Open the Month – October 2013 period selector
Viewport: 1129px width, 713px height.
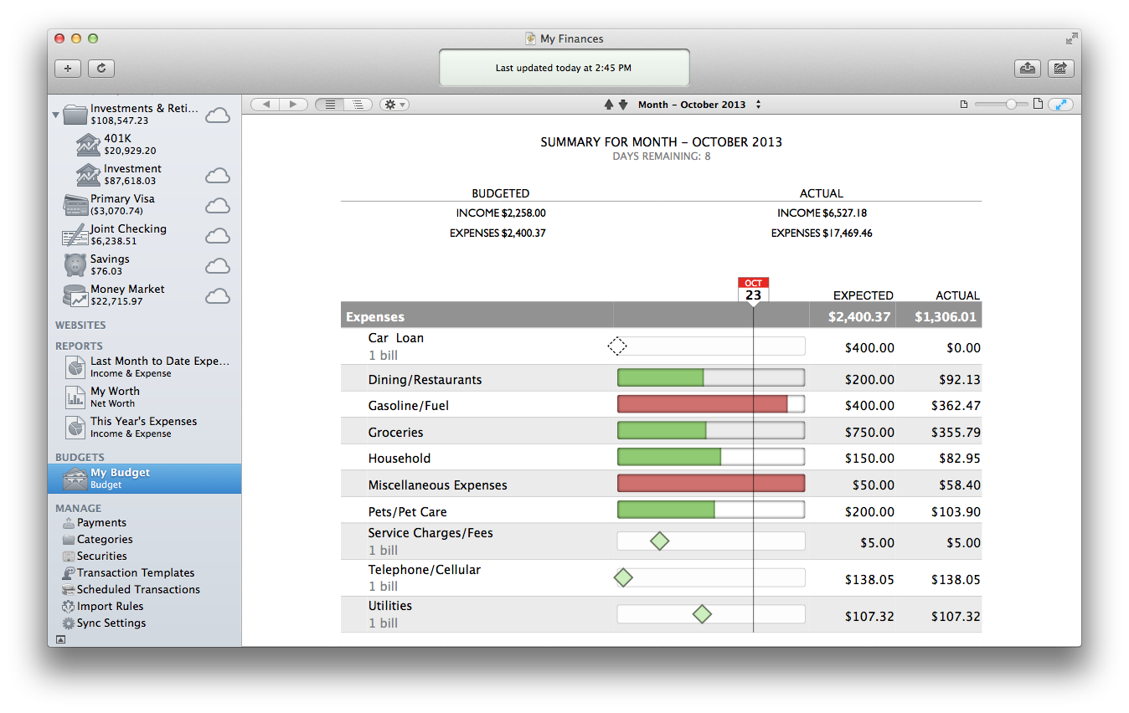pyautogui.click(x=699, y=105)
